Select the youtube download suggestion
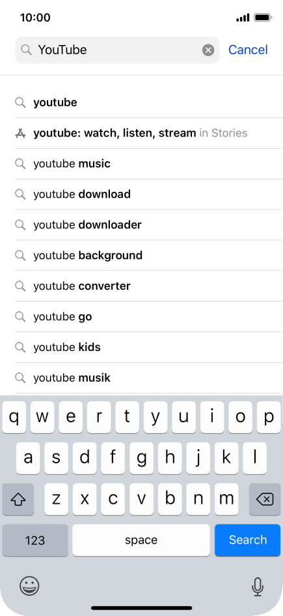283x616 pixels. click(149, 194)
